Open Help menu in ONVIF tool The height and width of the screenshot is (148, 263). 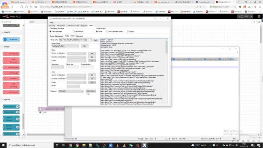(x=51, y=22)
